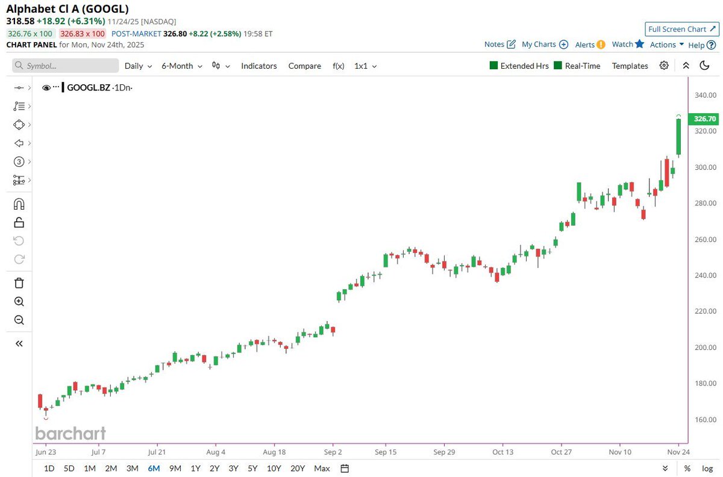Toggle the GOOGL.BZ visibility eye
Viewport: 723px width, 477px height.
click(46, 88)
